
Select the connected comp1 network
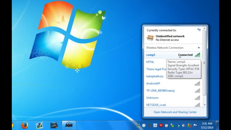click(173, 55)
